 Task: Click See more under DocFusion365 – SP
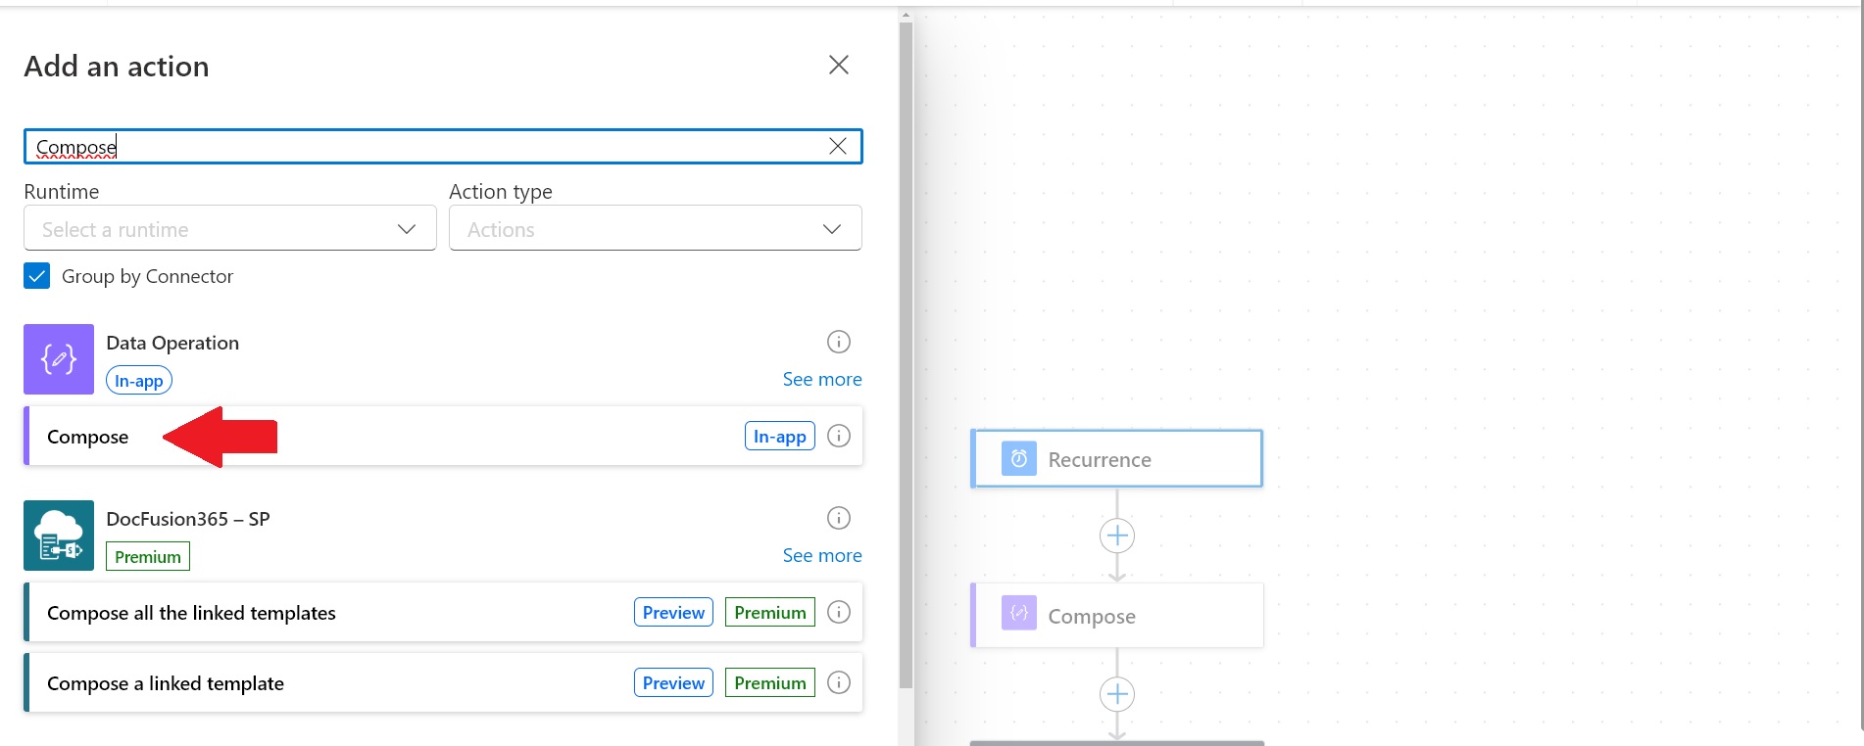821,555
